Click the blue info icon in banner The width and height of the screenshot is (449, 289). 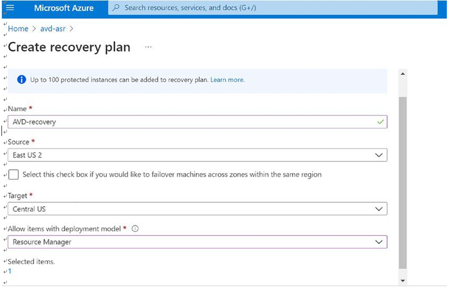pos(22,79)
